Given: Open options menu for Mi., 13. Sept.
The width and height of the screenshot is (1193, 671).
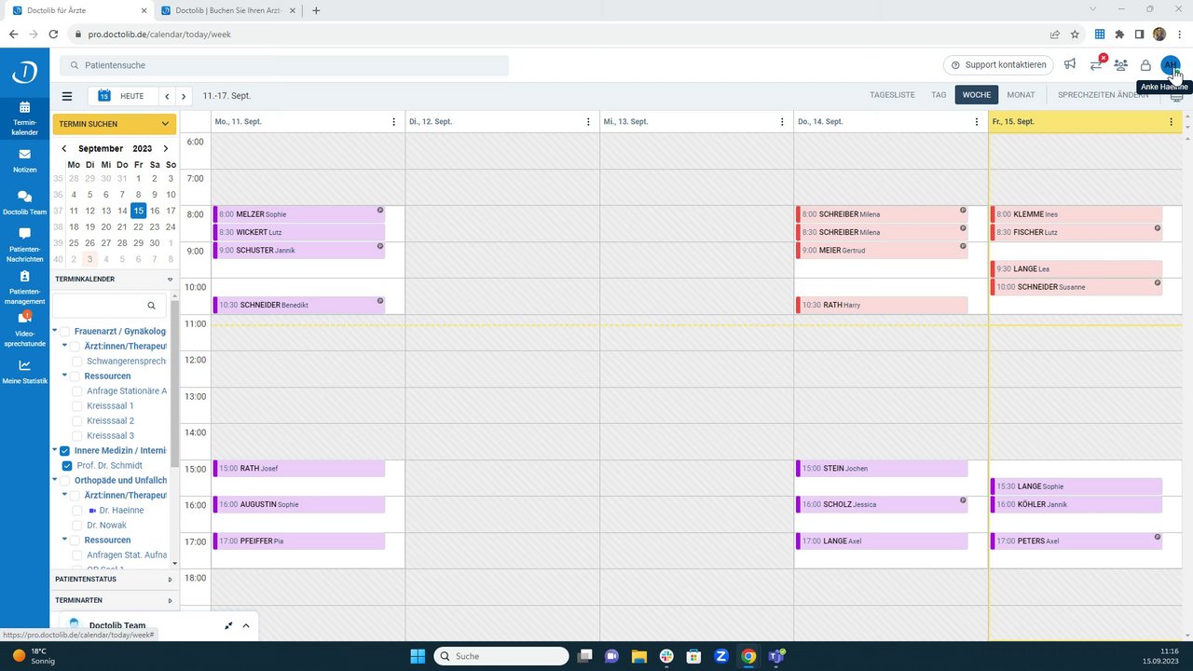Looking at the screenshot, I should point(782,122).
